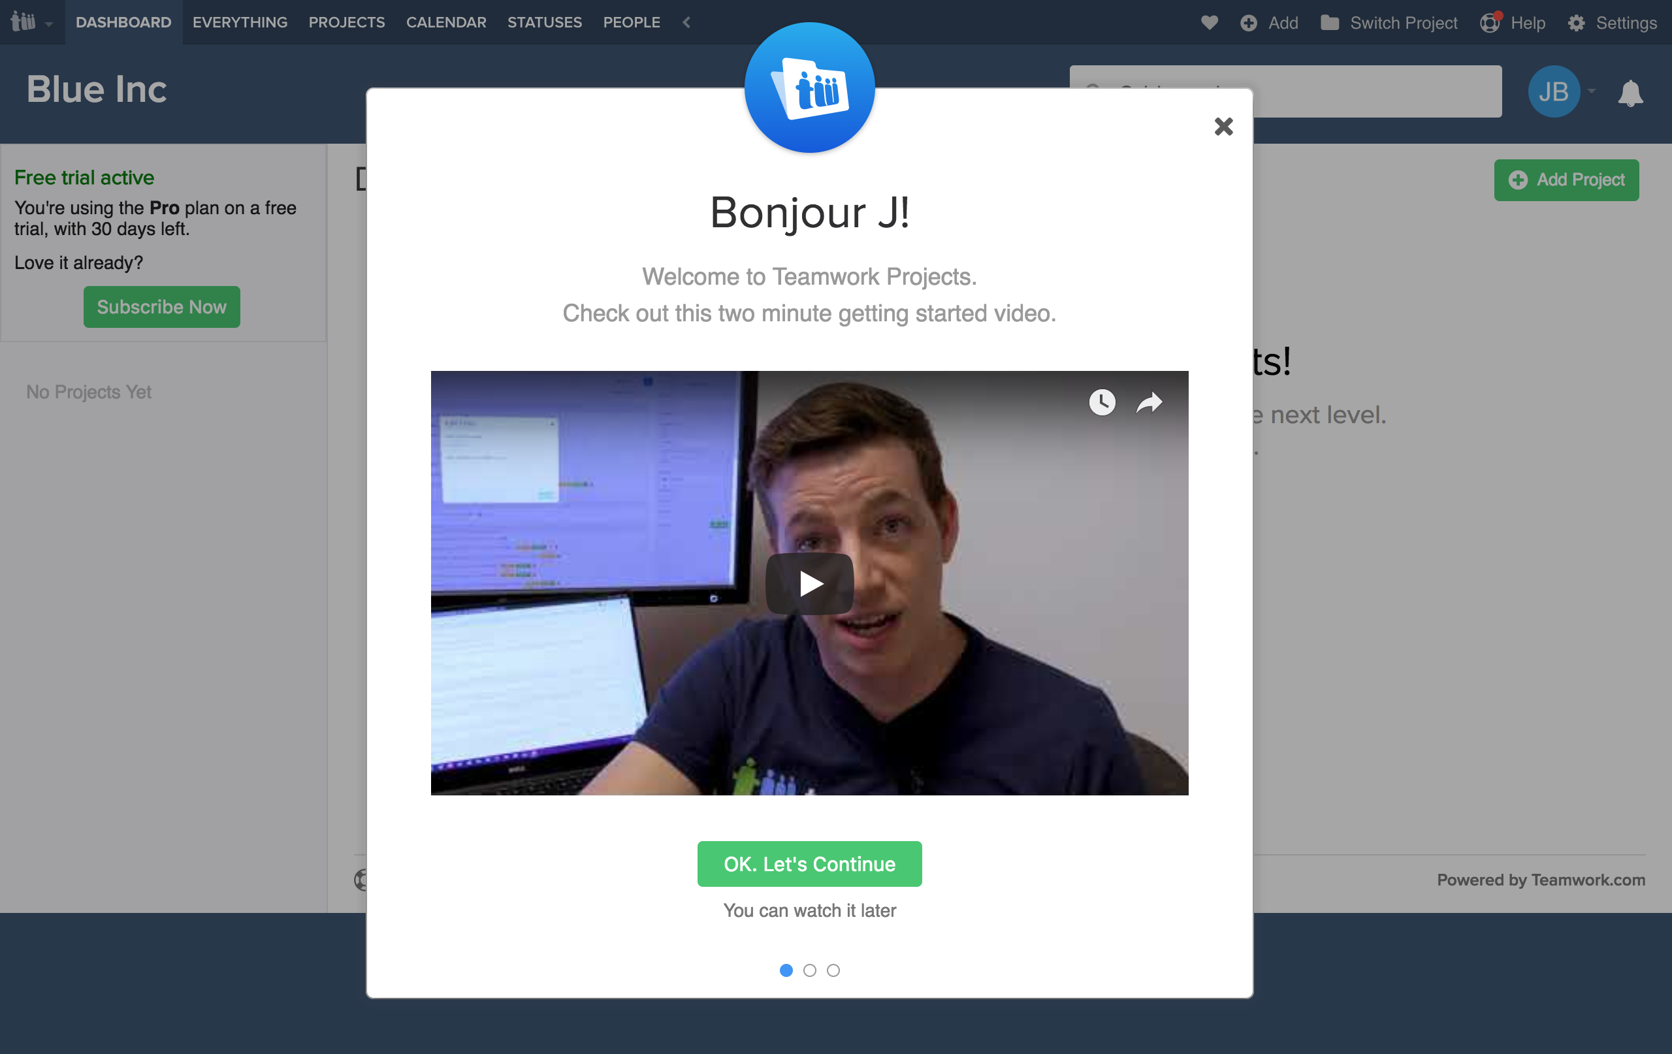Image resolution: width=1672 pixels, height=1054 pixels.
Task: Select the Statuses tab
Action: (x=544, y=22)
